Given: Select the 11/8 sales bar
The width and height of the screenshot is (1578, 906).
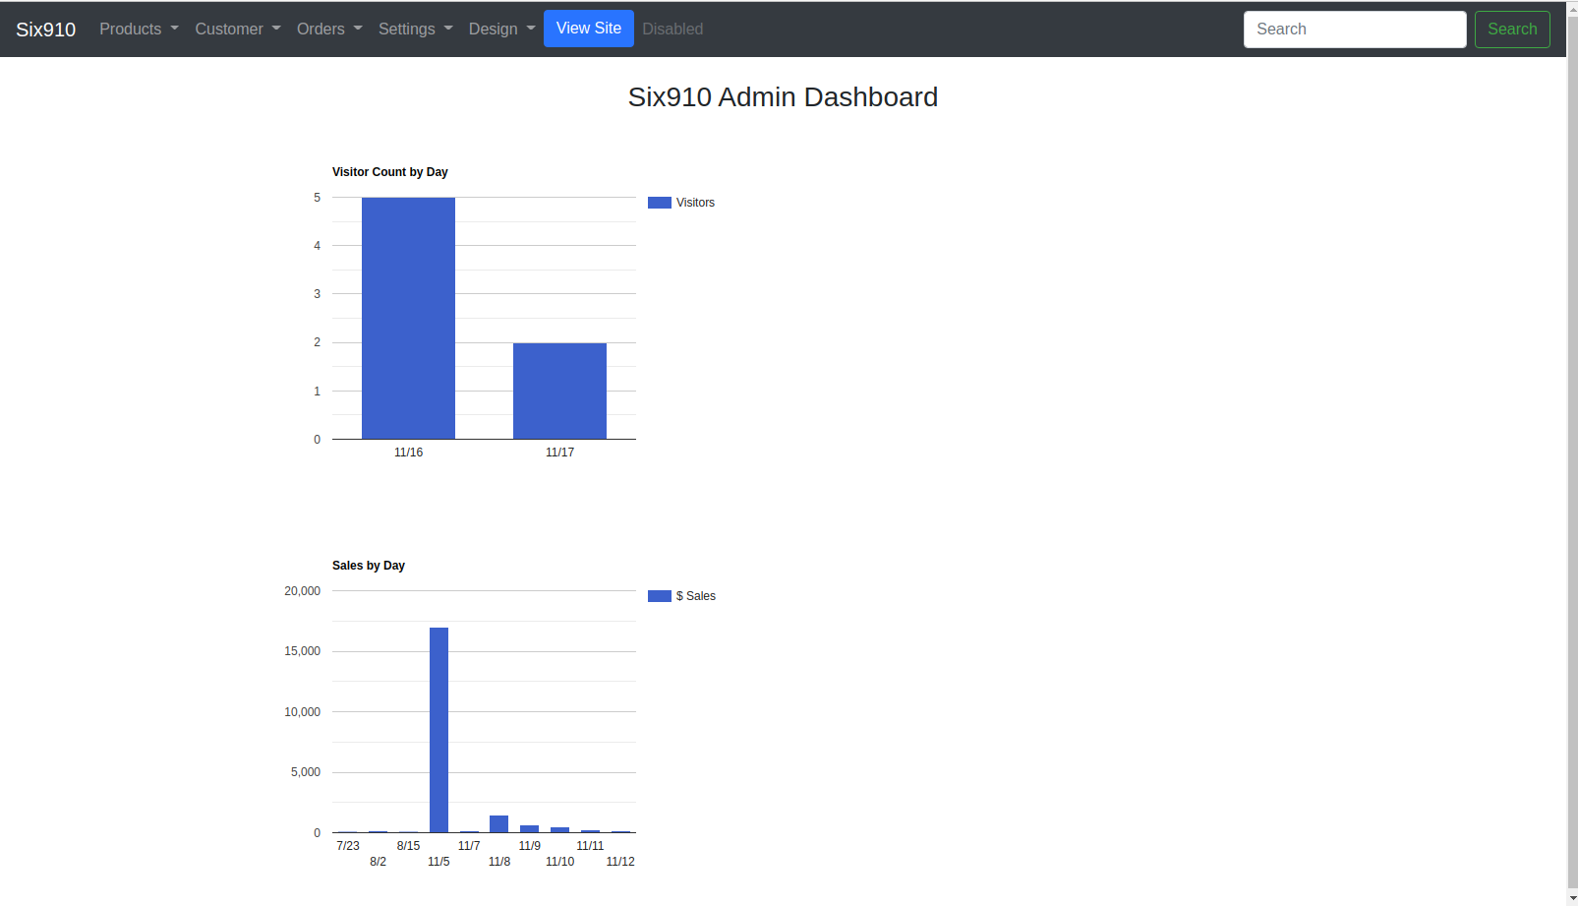Looking at the screenshot, I should point(499,823).
